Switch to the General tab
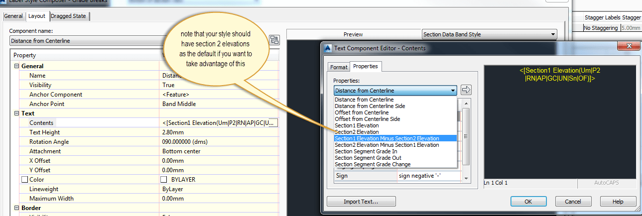This screenshot has width=642, height=216. 14,16
